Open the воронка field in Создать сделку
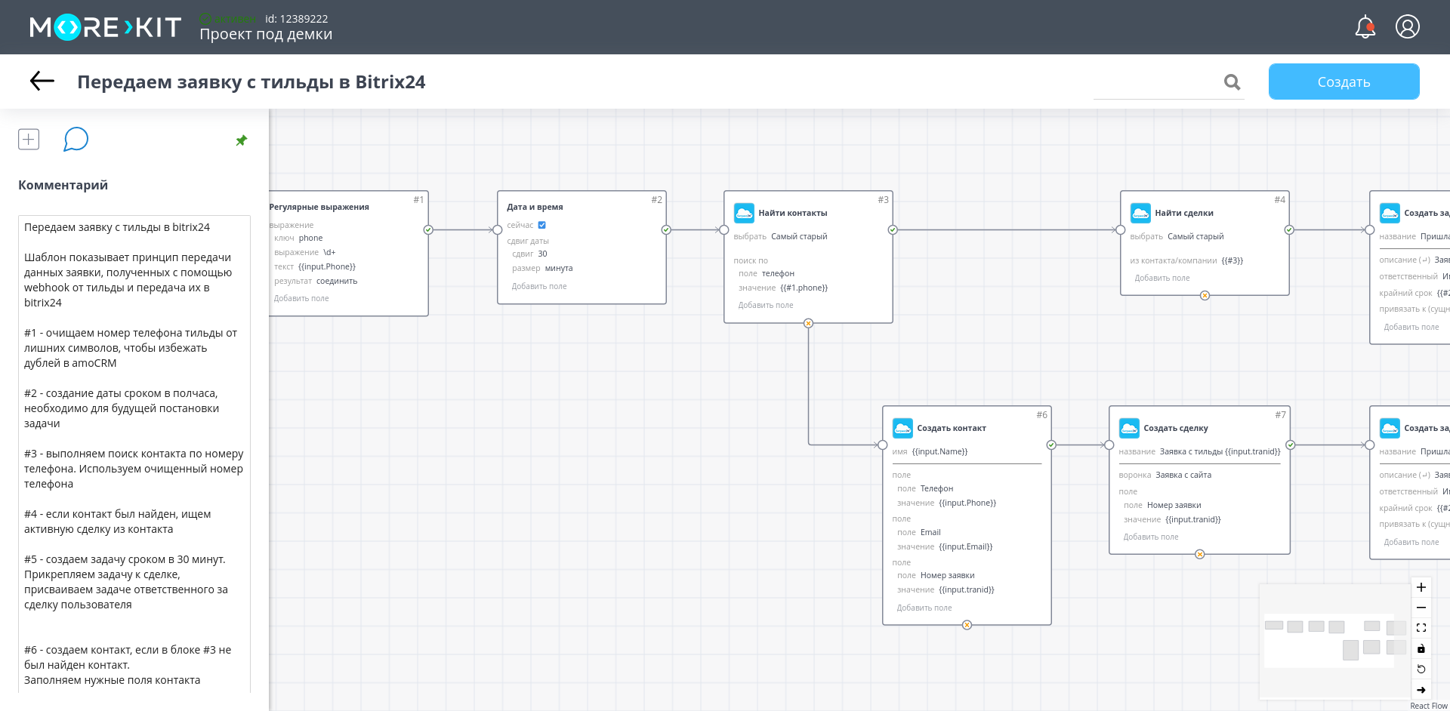The image size is (1450, 711). click(x=1183, y=476)
